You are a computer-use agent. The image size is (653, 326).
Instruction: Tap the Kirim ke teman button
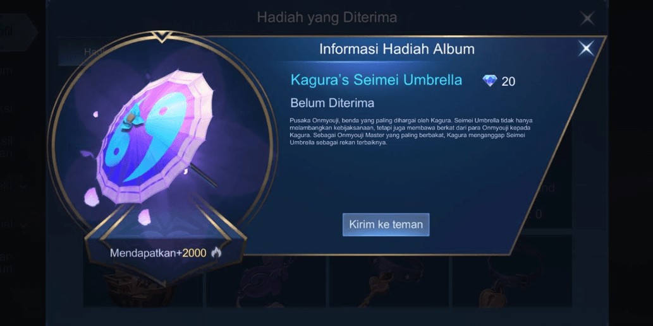click(386, 224)
